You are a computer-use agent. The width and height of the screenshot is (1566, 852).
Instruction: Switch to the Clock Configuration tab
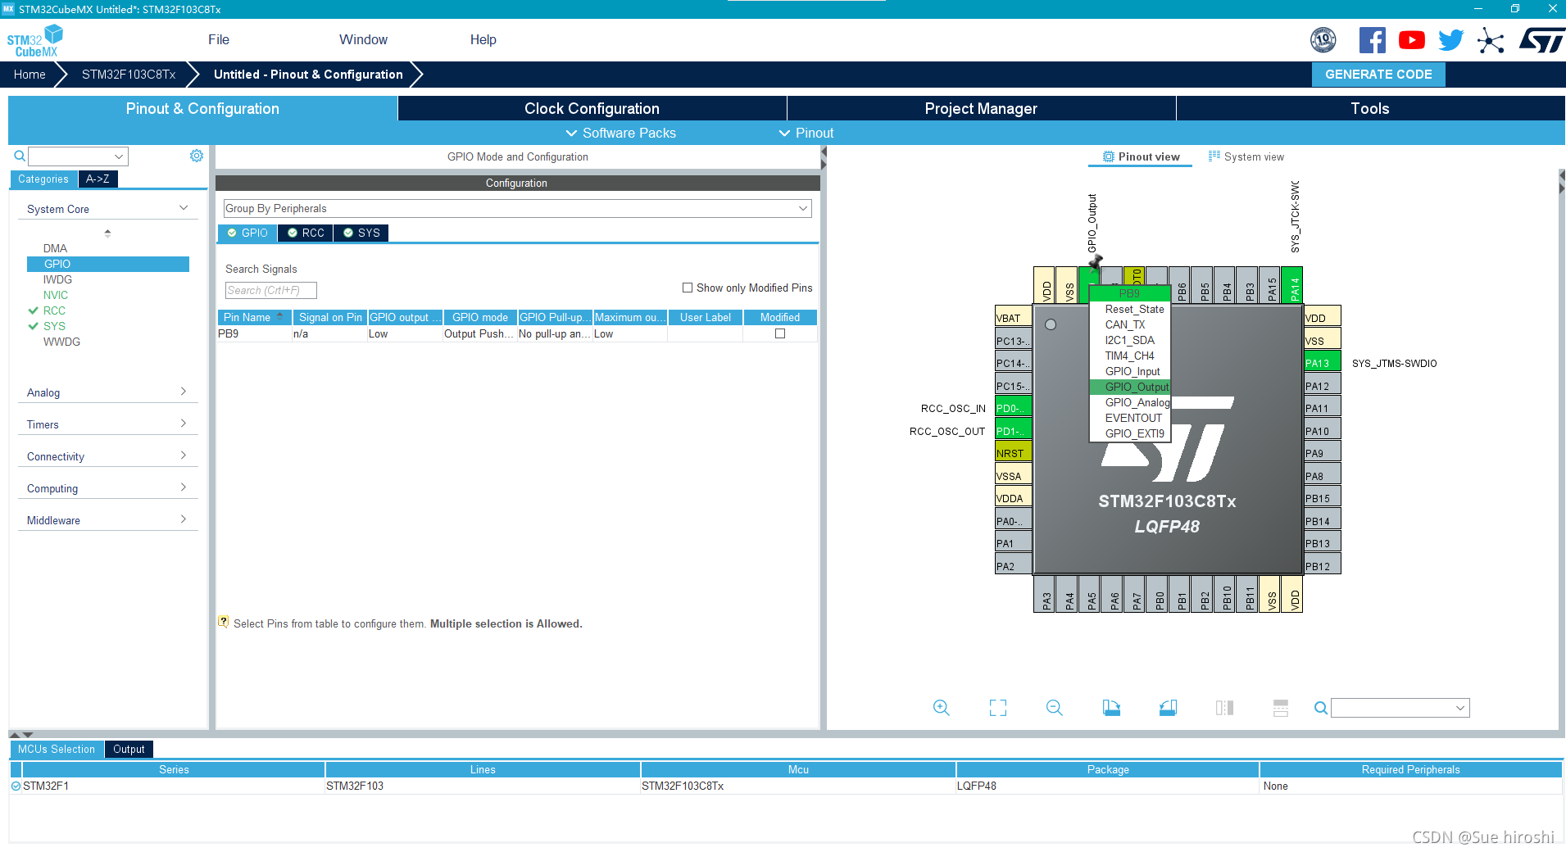point(592,108)
